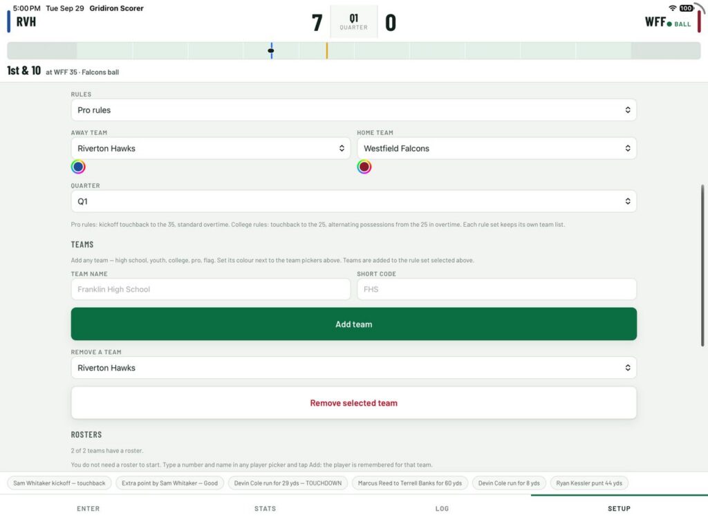Image resolution: width=708 pixels, height=531 pixels.
Task: Select the Setup tab
Action: (x=619, y=508)
